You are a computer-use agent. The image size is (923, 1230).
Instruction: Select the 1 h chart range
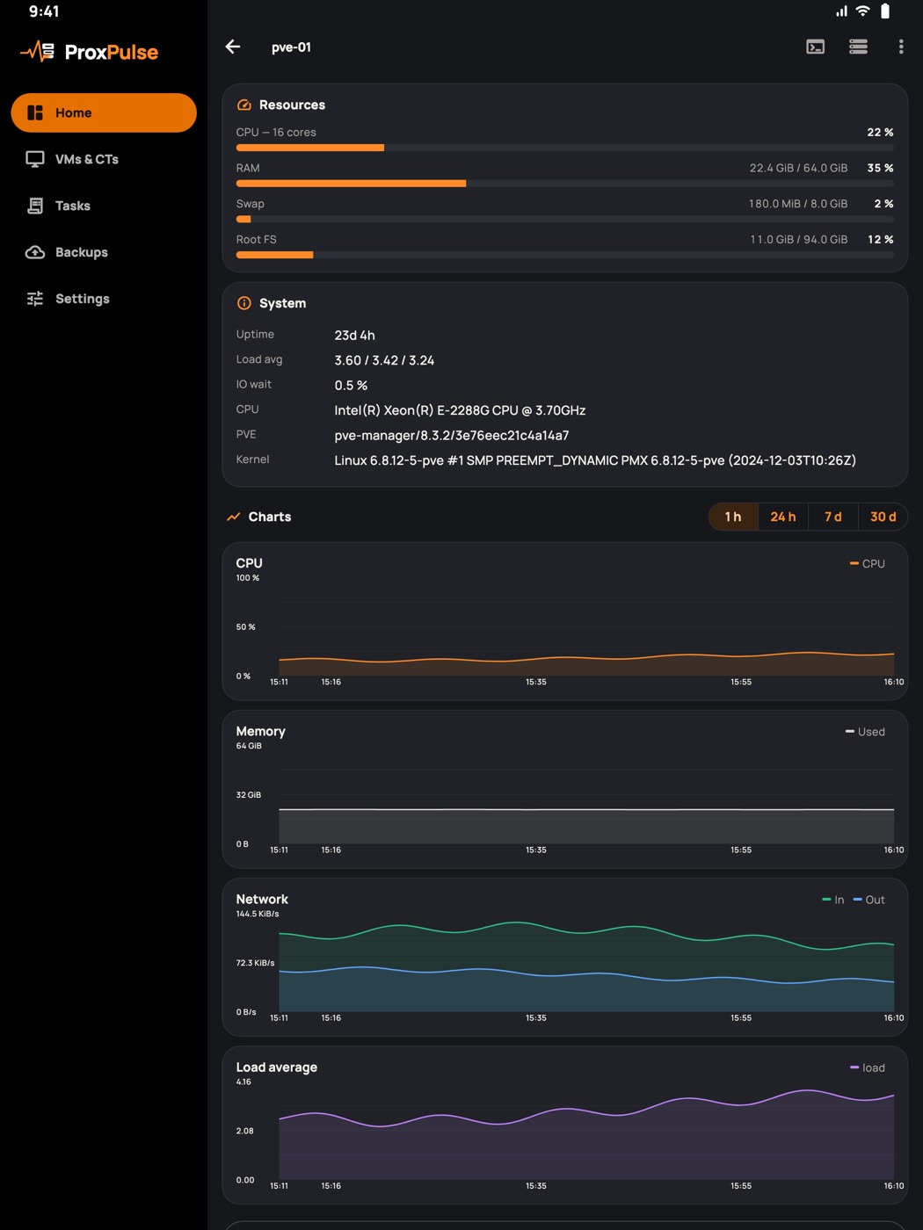click(x=733, y=517)
